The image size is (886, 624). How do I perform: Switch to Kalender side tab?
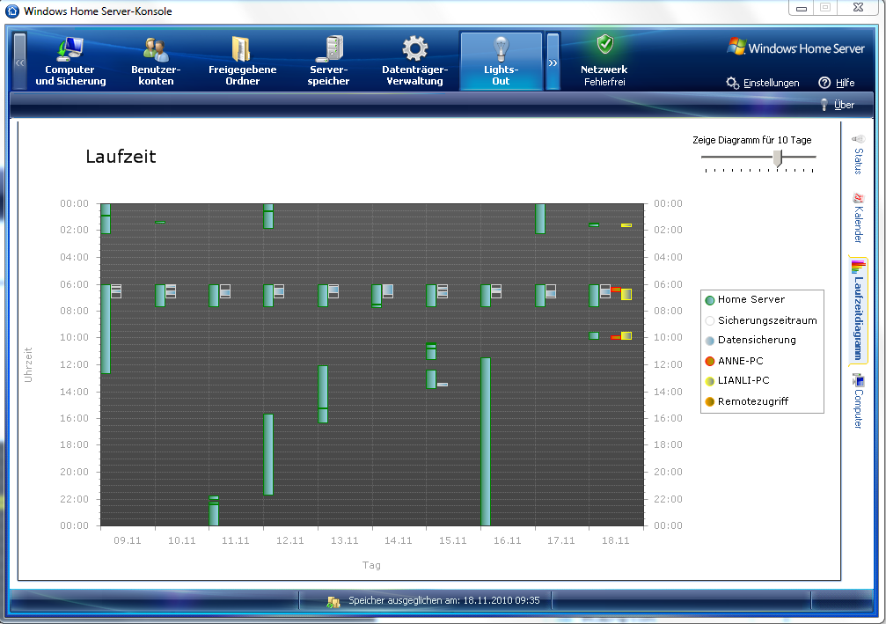[859, 217]
